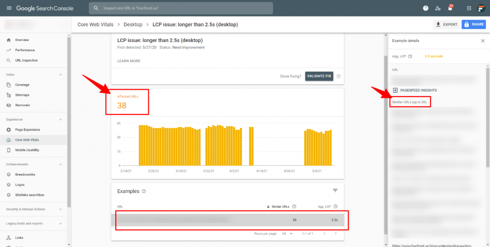This screenshot has height=247, width=490.
Task: Open users and permissions icon
Action: pyautogui.click(x=438, y=9)
